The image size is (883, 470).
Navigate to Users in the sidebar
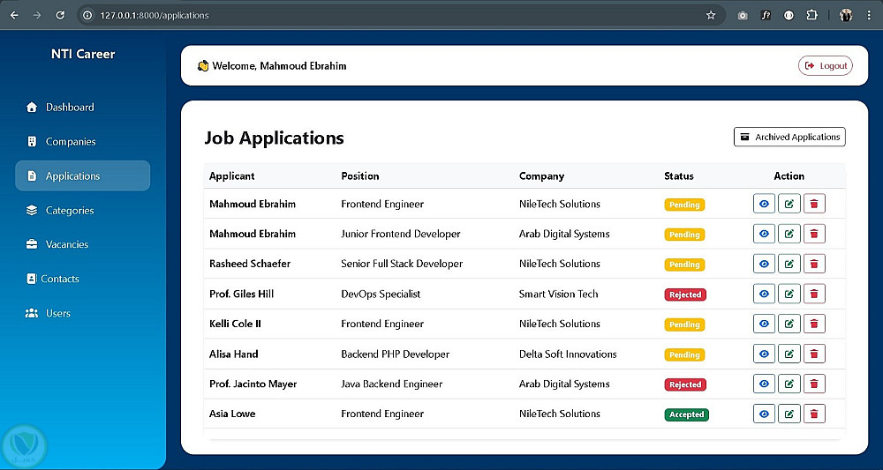click(x=58, y=313)
